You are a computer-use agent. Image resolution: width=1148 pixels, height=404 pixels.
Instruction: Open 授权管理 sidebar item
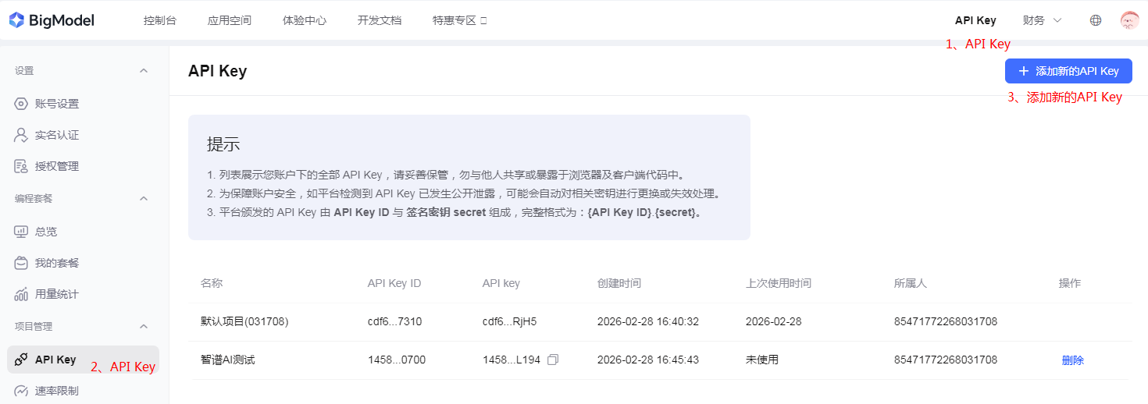56,166
